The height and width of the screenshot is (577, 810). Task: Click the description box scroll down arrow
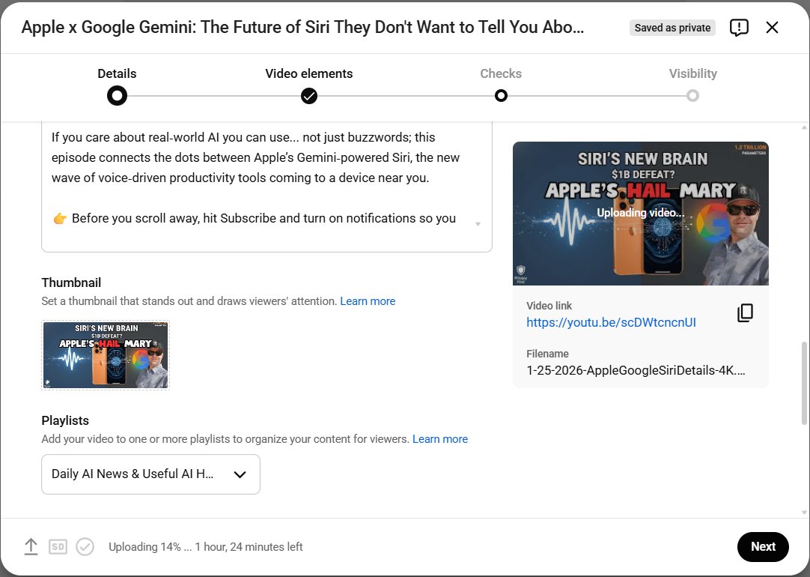coord(478,224)
